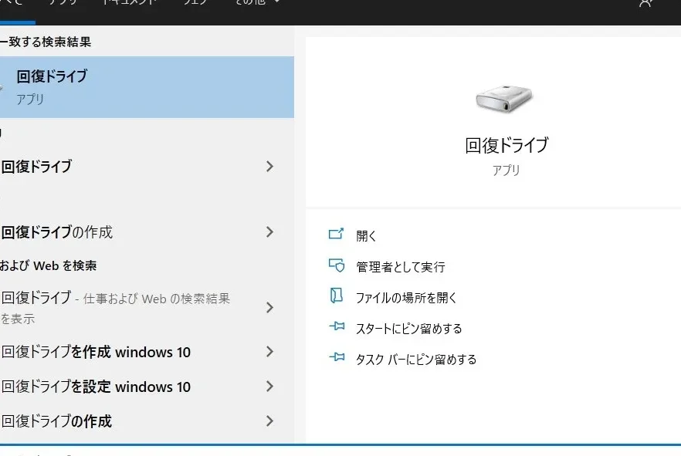
Task: Open web suggestion 回復ドライブを作成 windows 10
Action: 97,353
